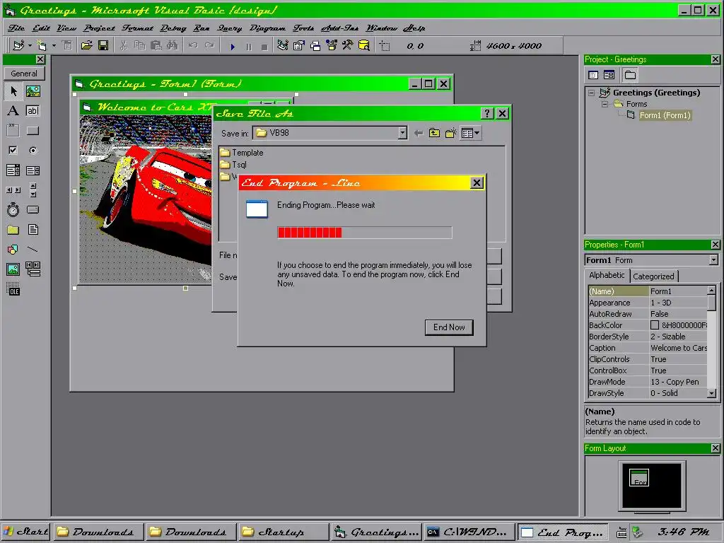Click the Properties list scroll-down arrow

tap(711, 393)
